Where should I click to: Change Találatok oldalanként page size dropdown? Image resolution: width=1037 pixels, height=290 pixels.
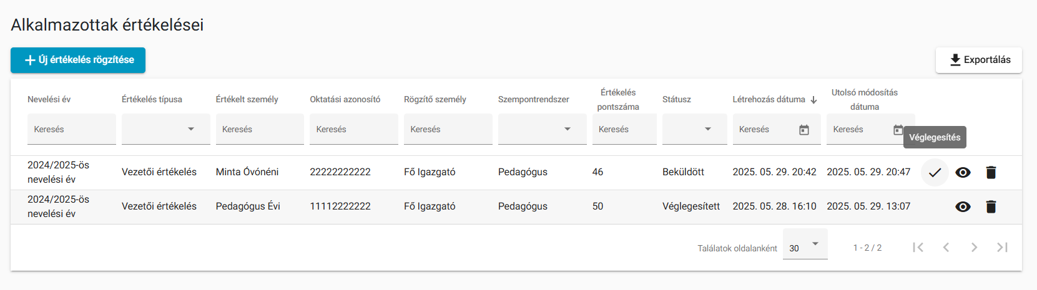tap(805, 244)
